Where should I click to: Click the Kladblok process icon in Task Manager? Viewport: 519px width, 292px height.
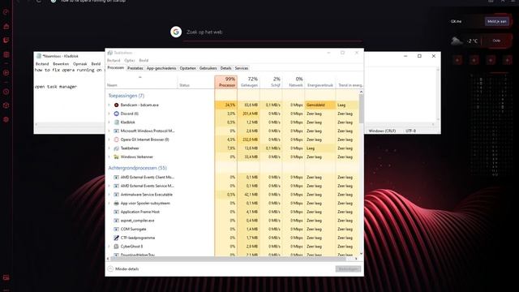coord(116,122)
